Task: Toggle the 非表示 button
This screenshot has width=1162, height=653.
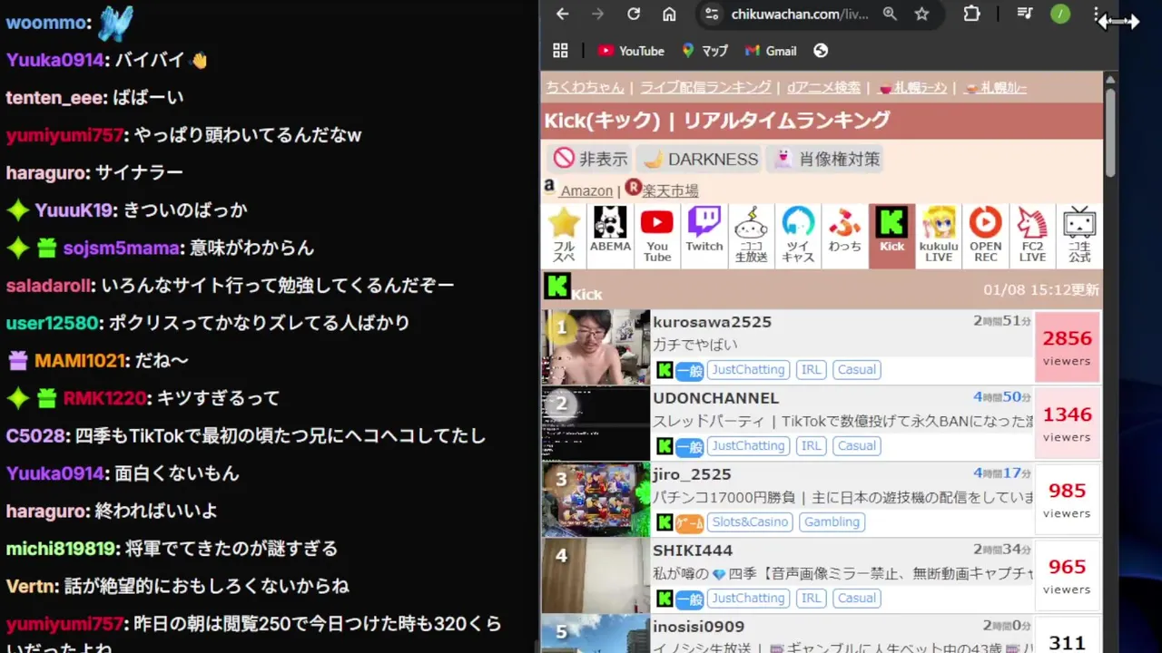Action: click(590, 159)
